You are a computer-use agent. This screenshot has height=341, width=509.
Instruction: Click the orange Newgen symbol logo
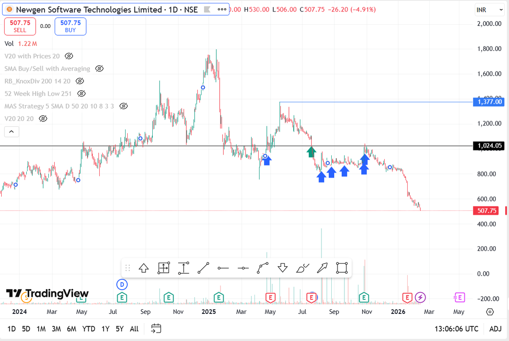pyautogui.click(x=9, y=9)
